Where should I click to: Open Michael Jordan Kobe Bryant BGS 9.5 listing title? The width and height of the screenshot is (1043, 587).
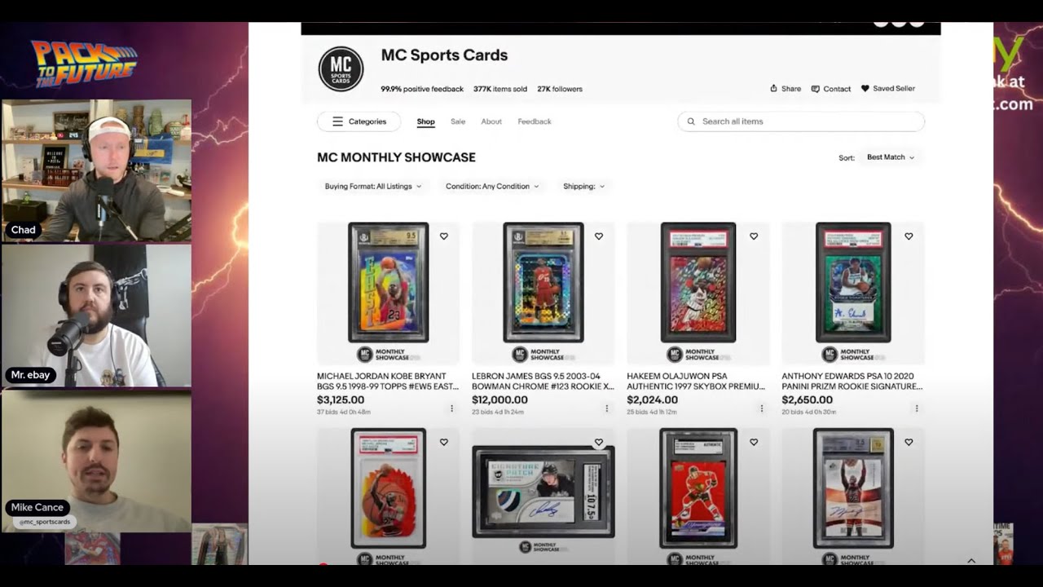[x=388, y=382]
